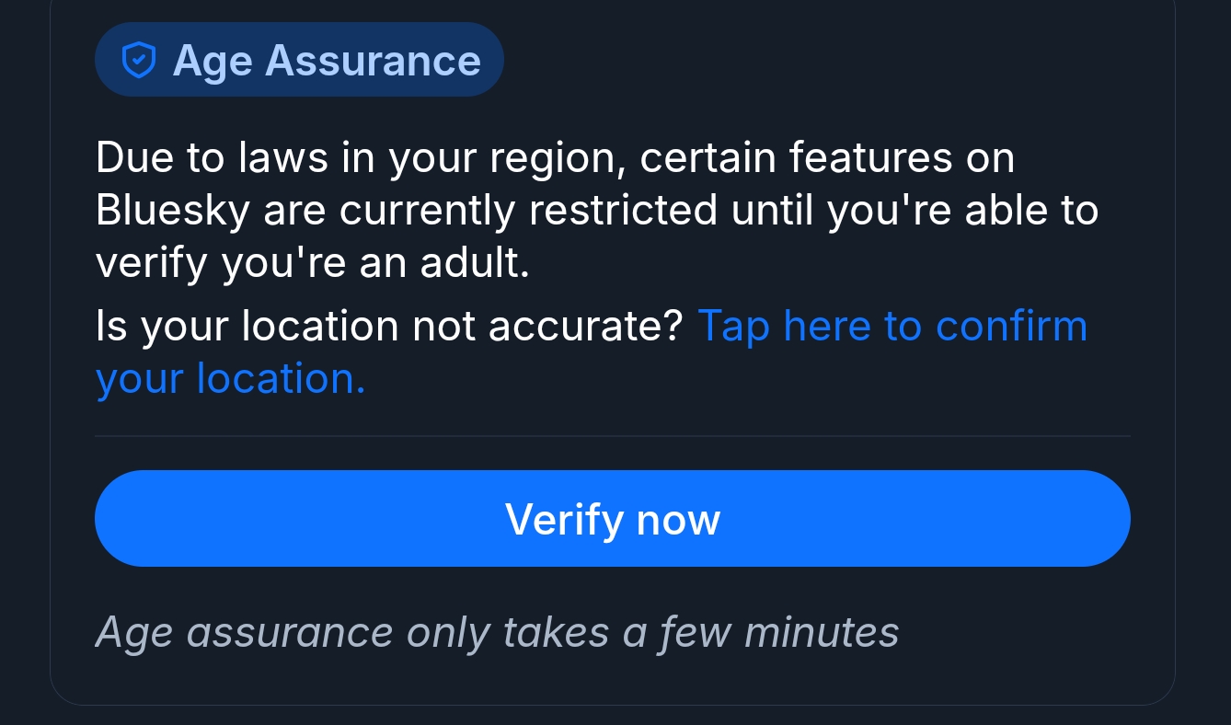Click the "Tap here" words in the link
Screen dimensions: 1231x725
(x=784, y=326)
